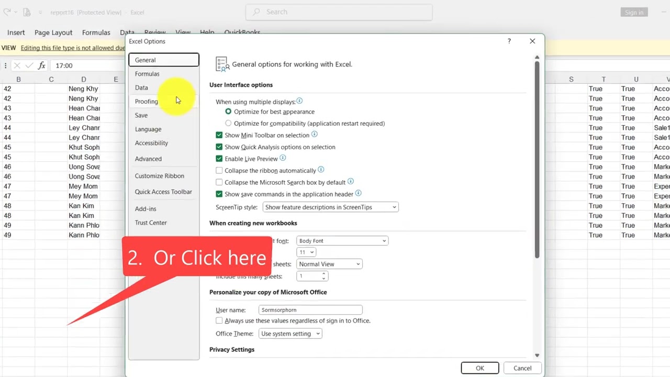Viewport: 670px width, 377px height.
Task: Decrease the number of sheets with down arrow
Action: (323, 278)
